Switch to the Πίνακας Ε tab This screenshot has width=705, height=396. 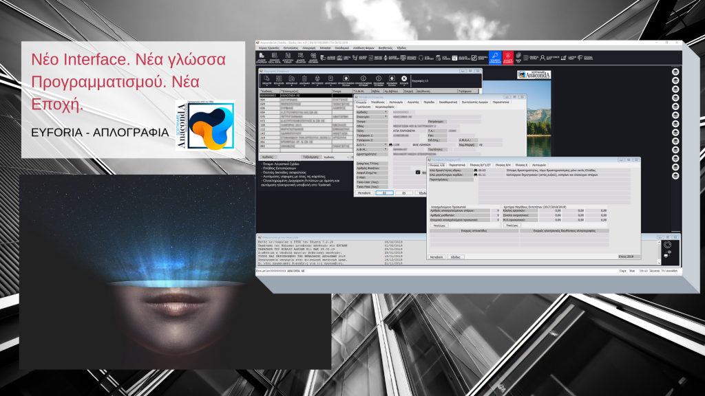pos(521,165)
